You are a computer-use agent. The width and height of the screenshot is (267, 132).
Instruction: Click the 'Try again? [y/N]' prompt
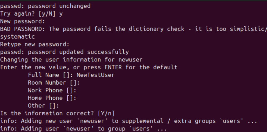(28, 14)
